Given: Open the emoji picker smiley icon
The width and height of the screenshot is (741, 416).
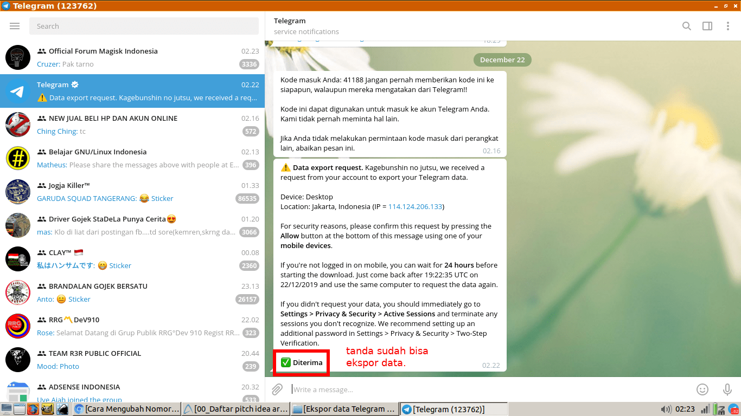Looking at the screenshot, I should (702, 389).
